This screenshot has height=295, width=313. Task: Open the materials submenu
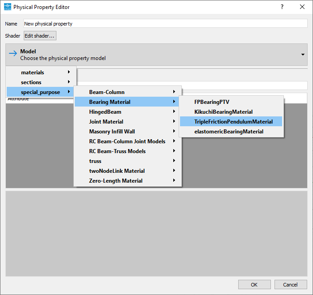(x=41, y=72)
